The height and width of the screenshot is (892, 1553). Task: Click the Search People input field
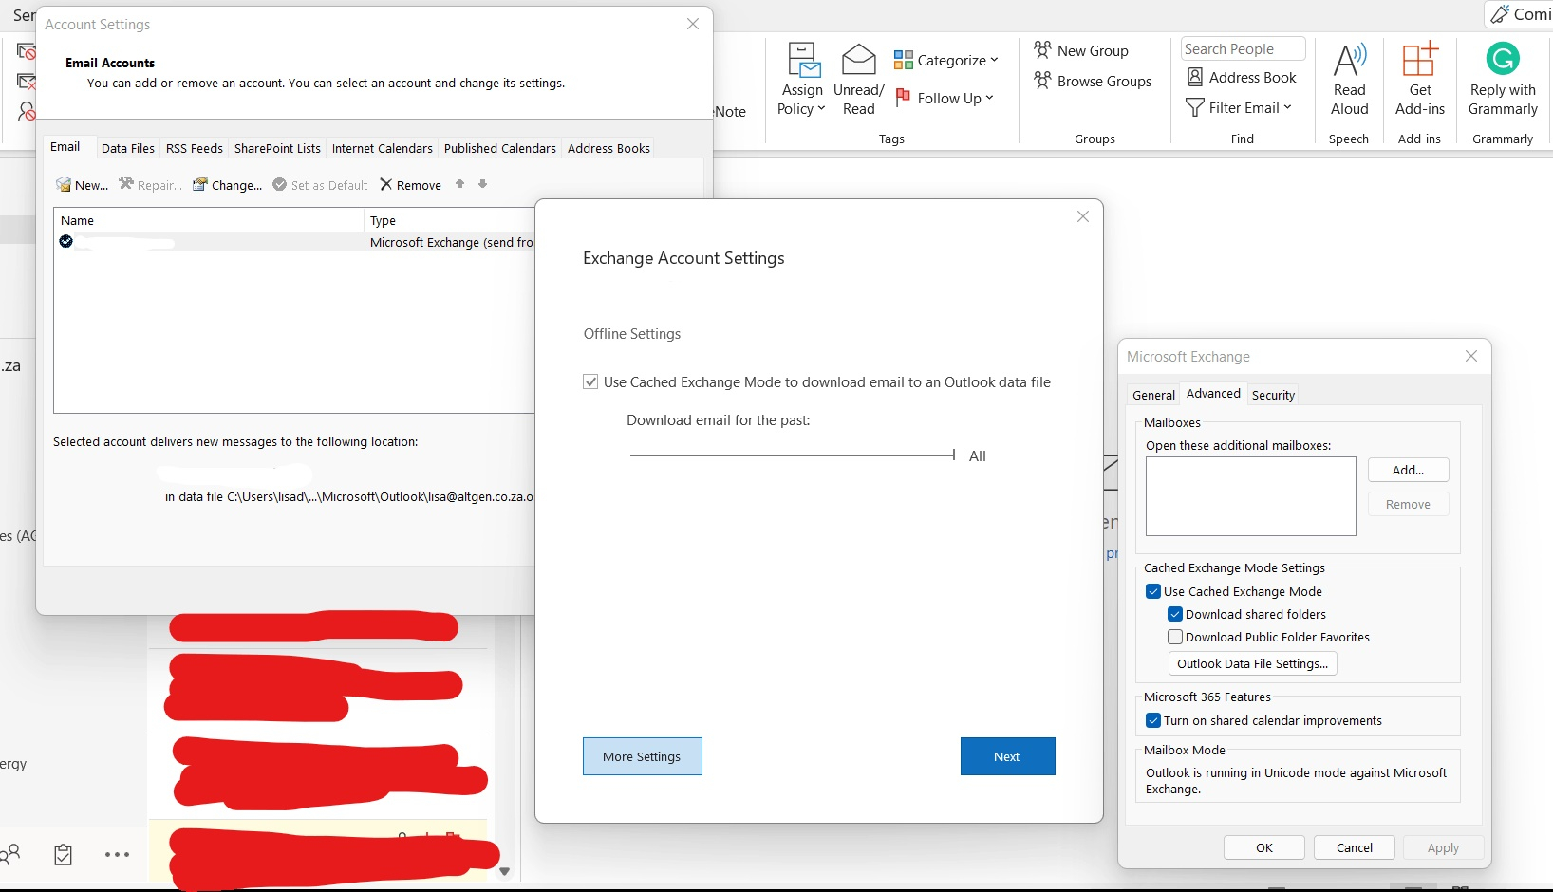1244,49
